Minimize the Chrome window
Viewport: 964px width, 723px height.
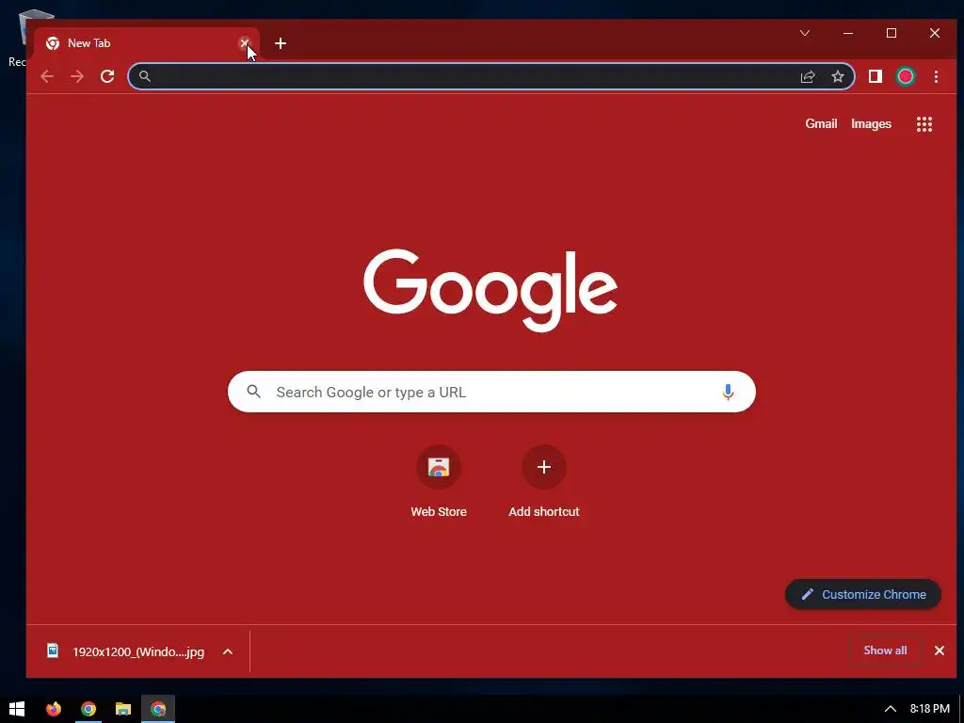(x=848, y=33)
